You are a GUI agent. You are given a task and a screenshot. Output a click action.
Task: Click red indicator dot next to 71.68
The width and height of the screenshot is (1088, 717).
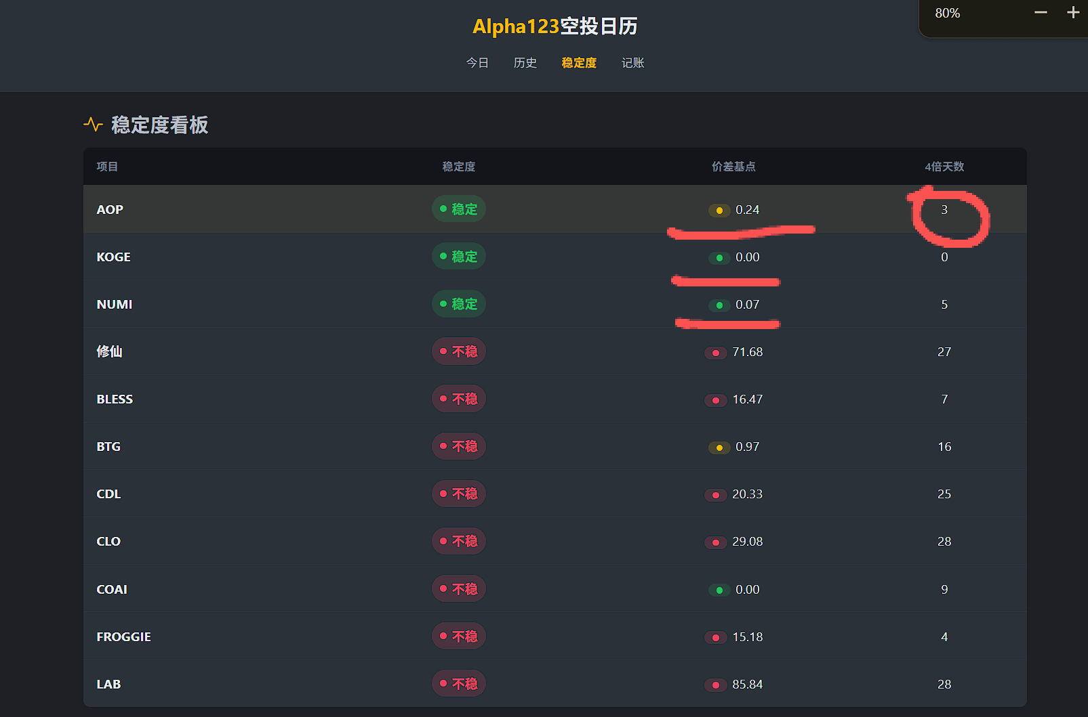[716, 353]
